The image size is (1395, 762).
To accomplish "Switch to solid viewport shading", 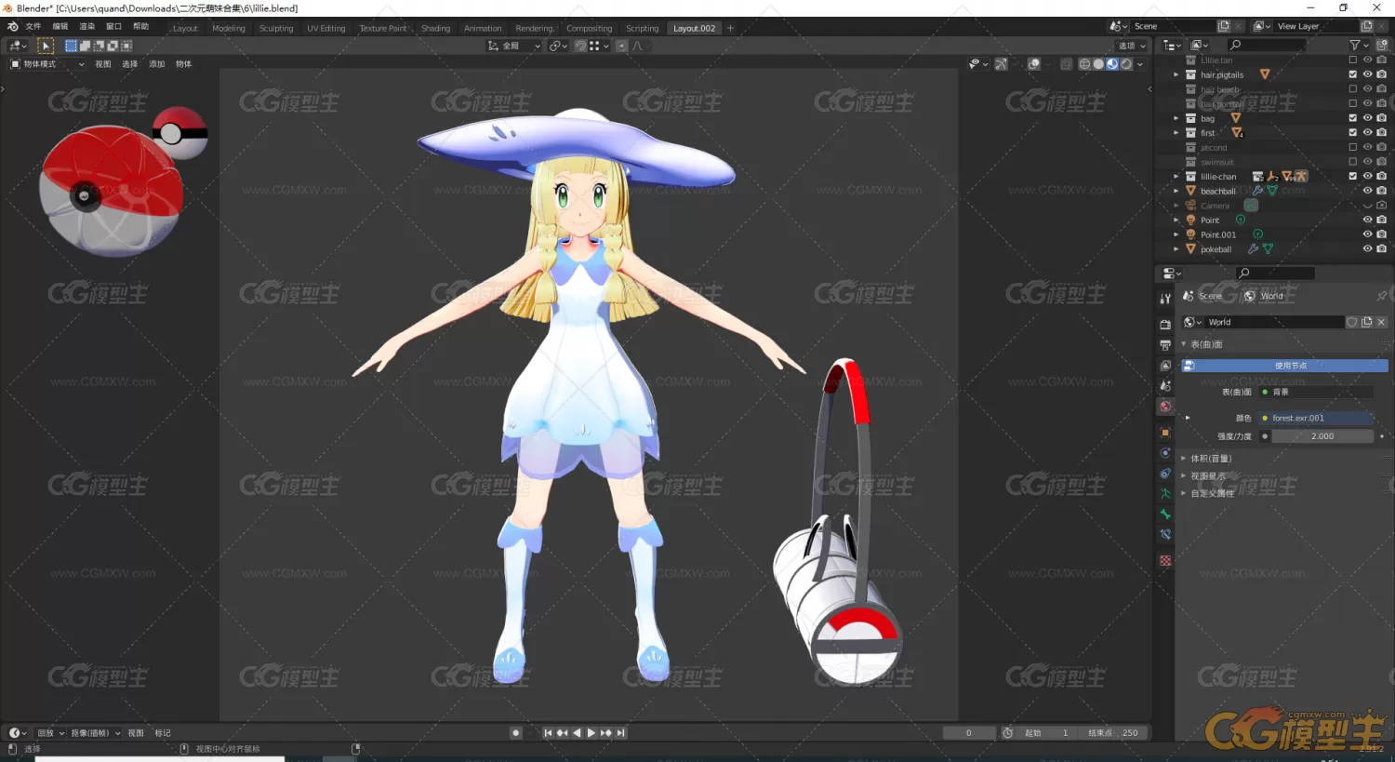I will click(1098, 64).
